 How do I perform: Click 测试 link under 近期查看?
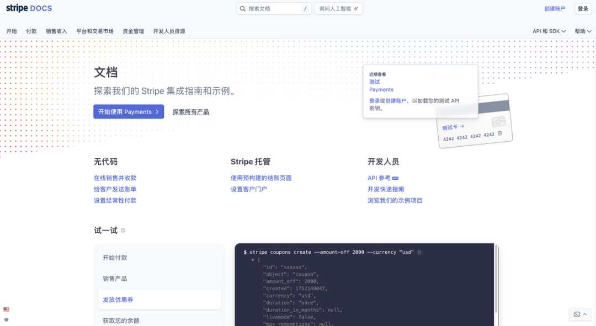click(374, 82)
